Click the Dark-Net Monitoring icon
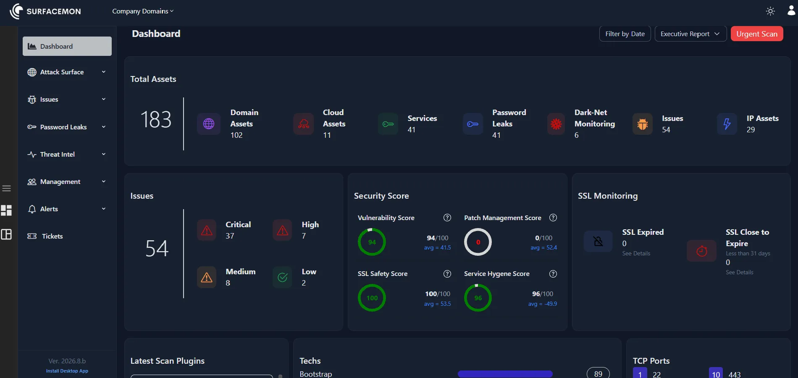The image size is (798, 378). [x=556, y=124]
